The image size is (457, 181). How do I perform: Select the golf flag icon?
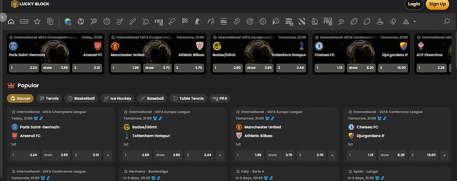[380, 22]
